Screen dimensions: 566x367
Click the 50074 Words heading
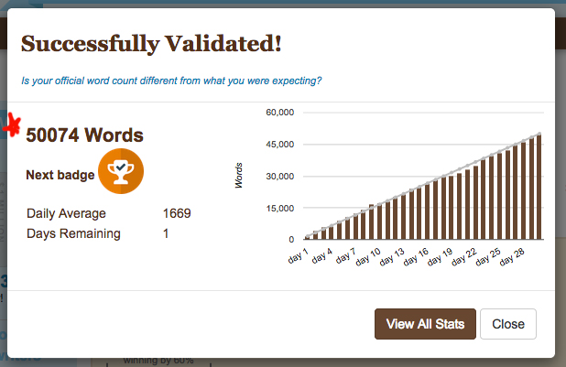[84, 135]
